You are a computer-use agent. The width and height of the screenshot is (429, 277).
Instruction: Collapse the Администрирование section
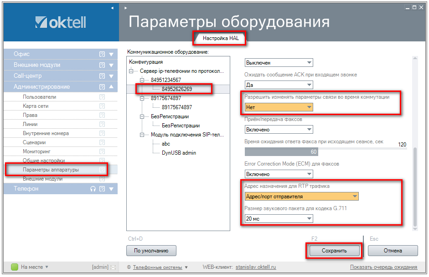click(112, 87)
